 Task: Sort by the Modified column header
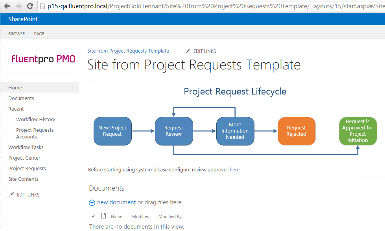click(141, 216)
